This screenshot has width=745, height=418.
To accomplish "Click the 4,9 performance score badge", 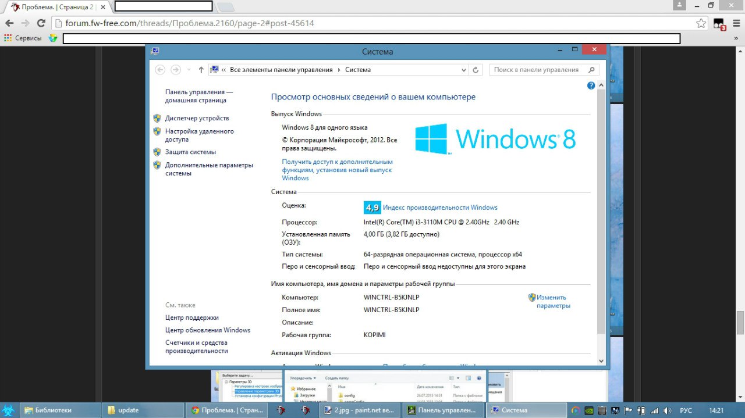I will [372, 208].
